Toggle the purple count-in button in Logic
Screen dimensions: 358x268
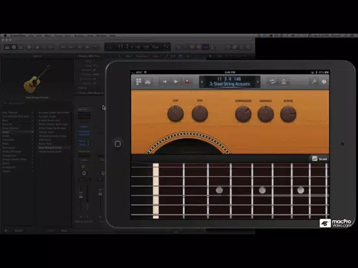(206, 47)
